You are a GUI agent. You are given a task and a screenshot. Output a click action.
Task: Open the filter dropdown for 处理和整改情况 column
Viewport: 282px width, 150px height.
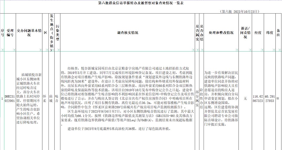pos(237,50)
